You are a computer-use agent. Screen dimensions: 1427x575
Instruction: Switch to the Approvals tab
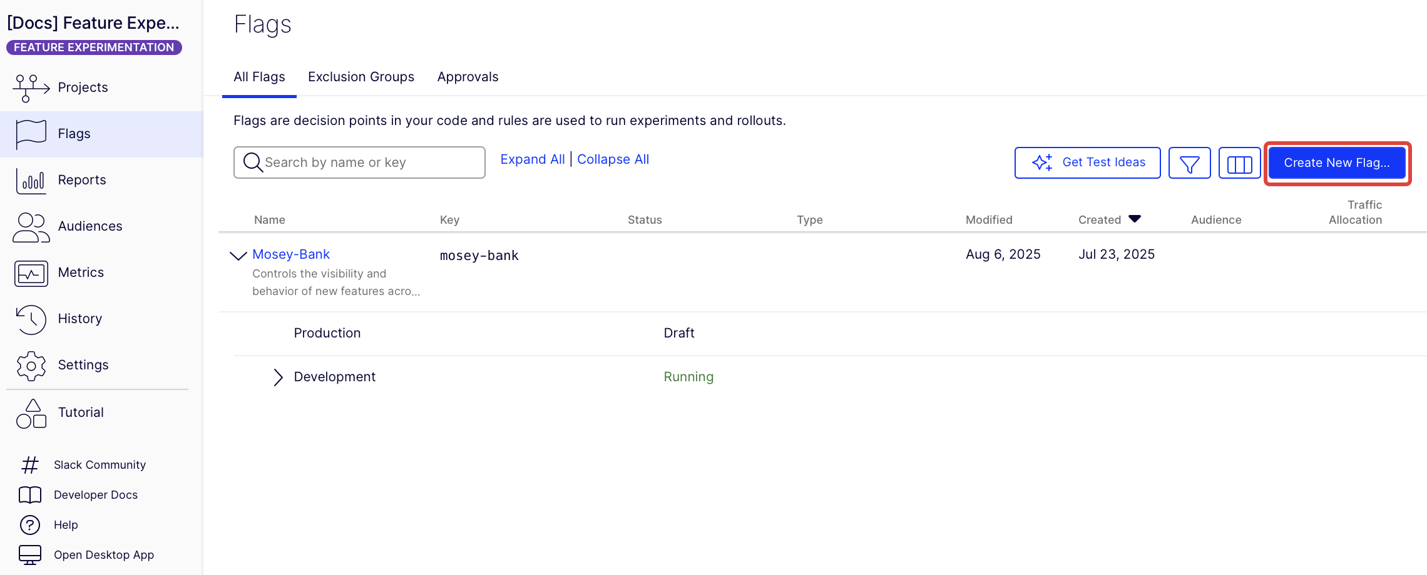[x=468, y=77]
